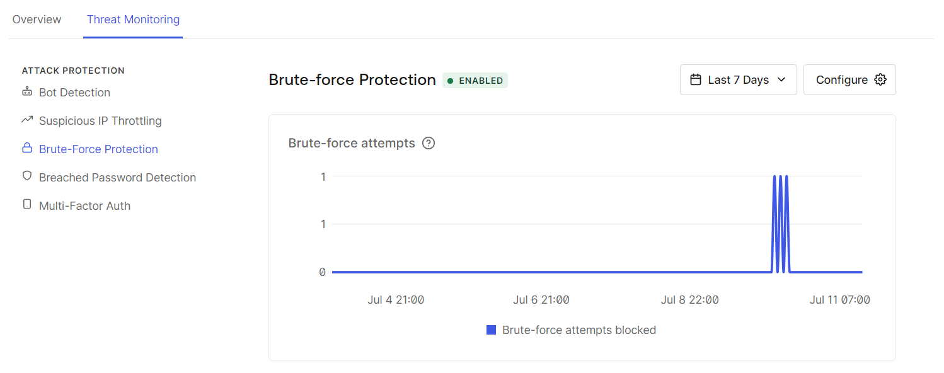The height and width of the screenshot is (373, 944).
Task: Click the Breached Password Detection shield icon
Action: [26, 176]
